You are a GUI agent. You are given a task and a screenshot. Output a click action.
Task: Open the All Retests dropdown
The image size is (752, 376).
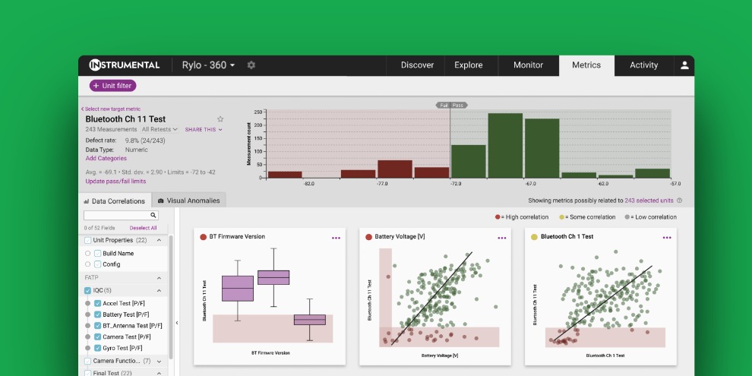point(160,129)
